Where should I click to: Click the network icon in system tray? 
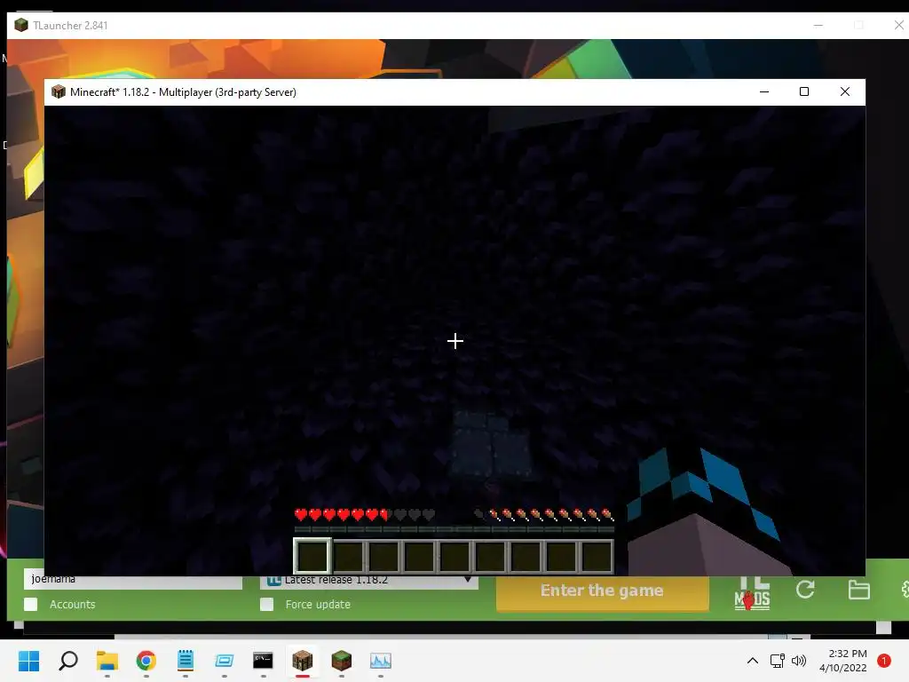tap(777, 661)
